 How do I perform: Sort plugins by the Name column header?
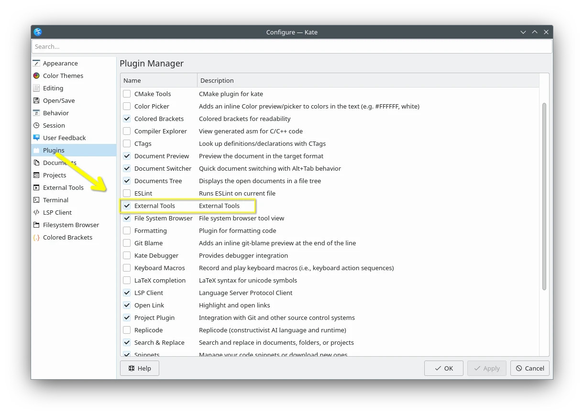[158, 80]
